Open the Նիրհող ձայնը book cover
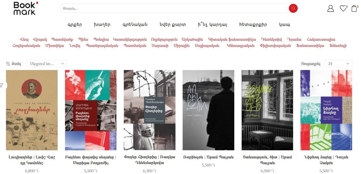This screenshot has width=361, height=174. tap(326, 110)
